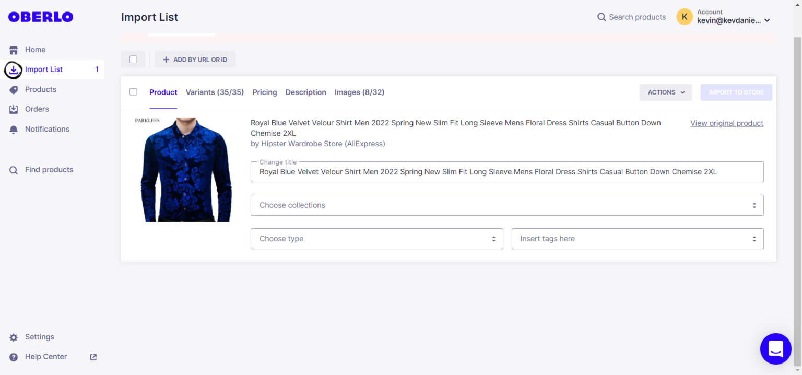Switch to the Variants (35/35) tab
The height and width of the screenshot is (375, 802).
[x=215, y=92]
